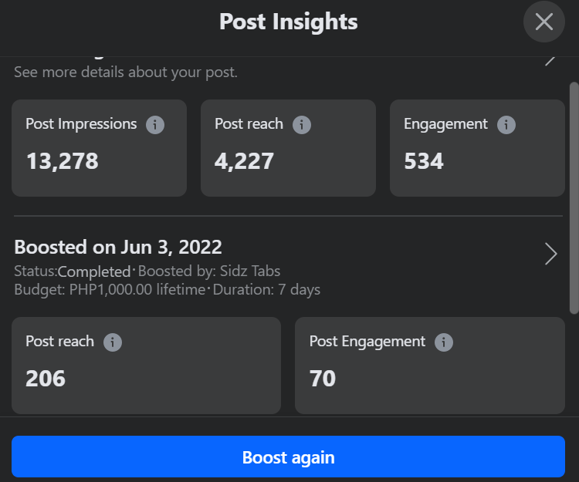The image size is (579, 482).
Task: Show info for Post Engagement metric
Action: 443,342
